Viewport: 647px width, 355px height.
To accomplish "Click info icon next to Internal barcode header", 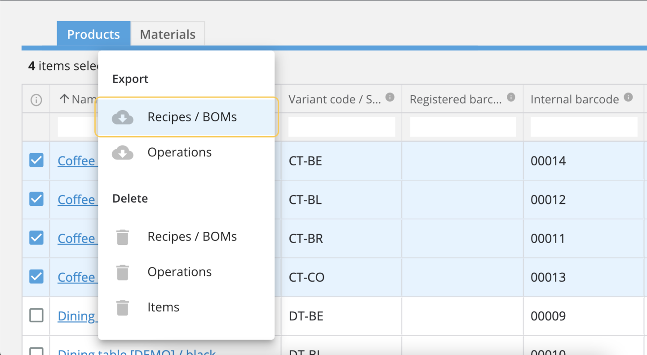I will coord(628,97).
